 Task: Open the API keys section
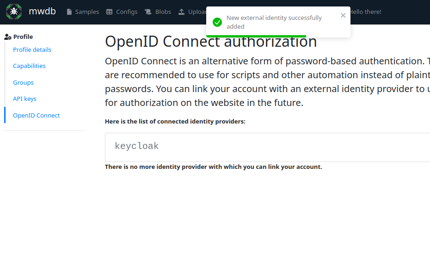25,99
